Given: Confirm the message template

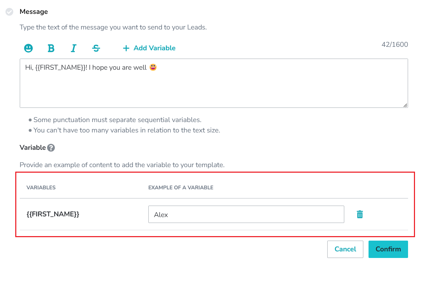Looking at the screenshot, I should 388,249.
